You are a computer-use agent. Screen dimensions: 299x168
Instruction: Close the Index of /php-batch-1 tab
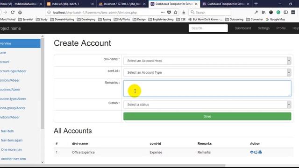tap(93, 4)
